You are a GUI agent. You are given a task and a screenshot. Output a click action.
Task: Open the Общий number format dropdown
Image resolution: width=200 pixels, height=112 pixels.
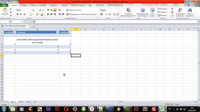point(118,10)
